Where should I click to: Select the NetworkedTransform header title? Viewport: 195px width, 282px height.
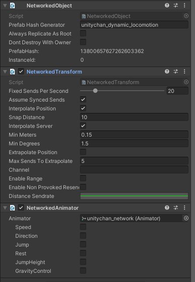point(54,72)
